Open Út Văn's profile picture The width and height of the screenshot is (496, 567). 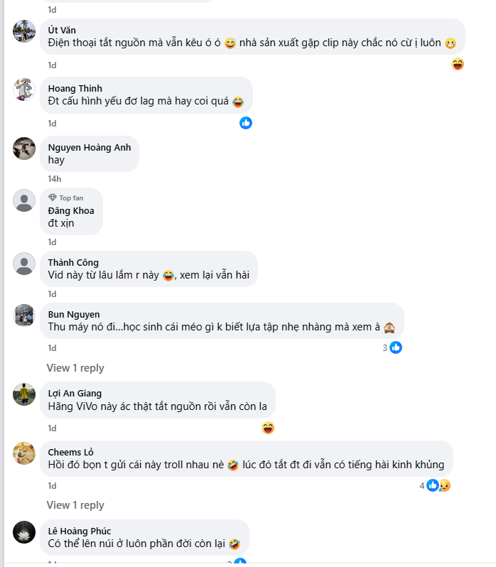pos(24,31)
